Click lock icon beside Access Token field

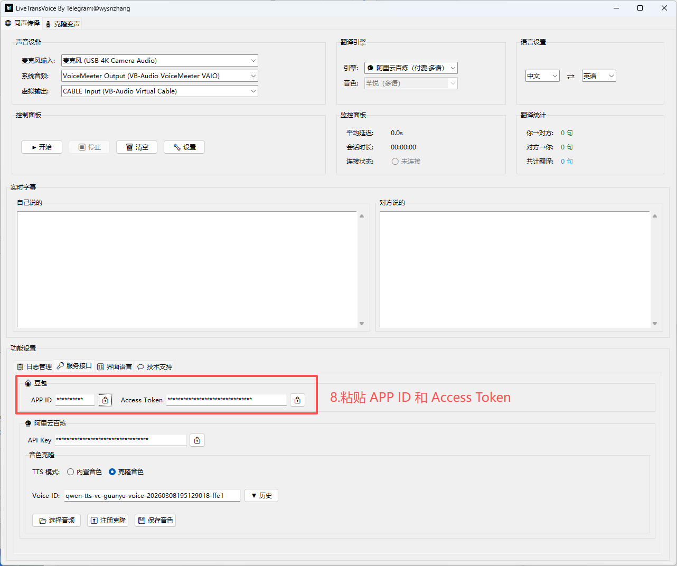coord(297,400)
